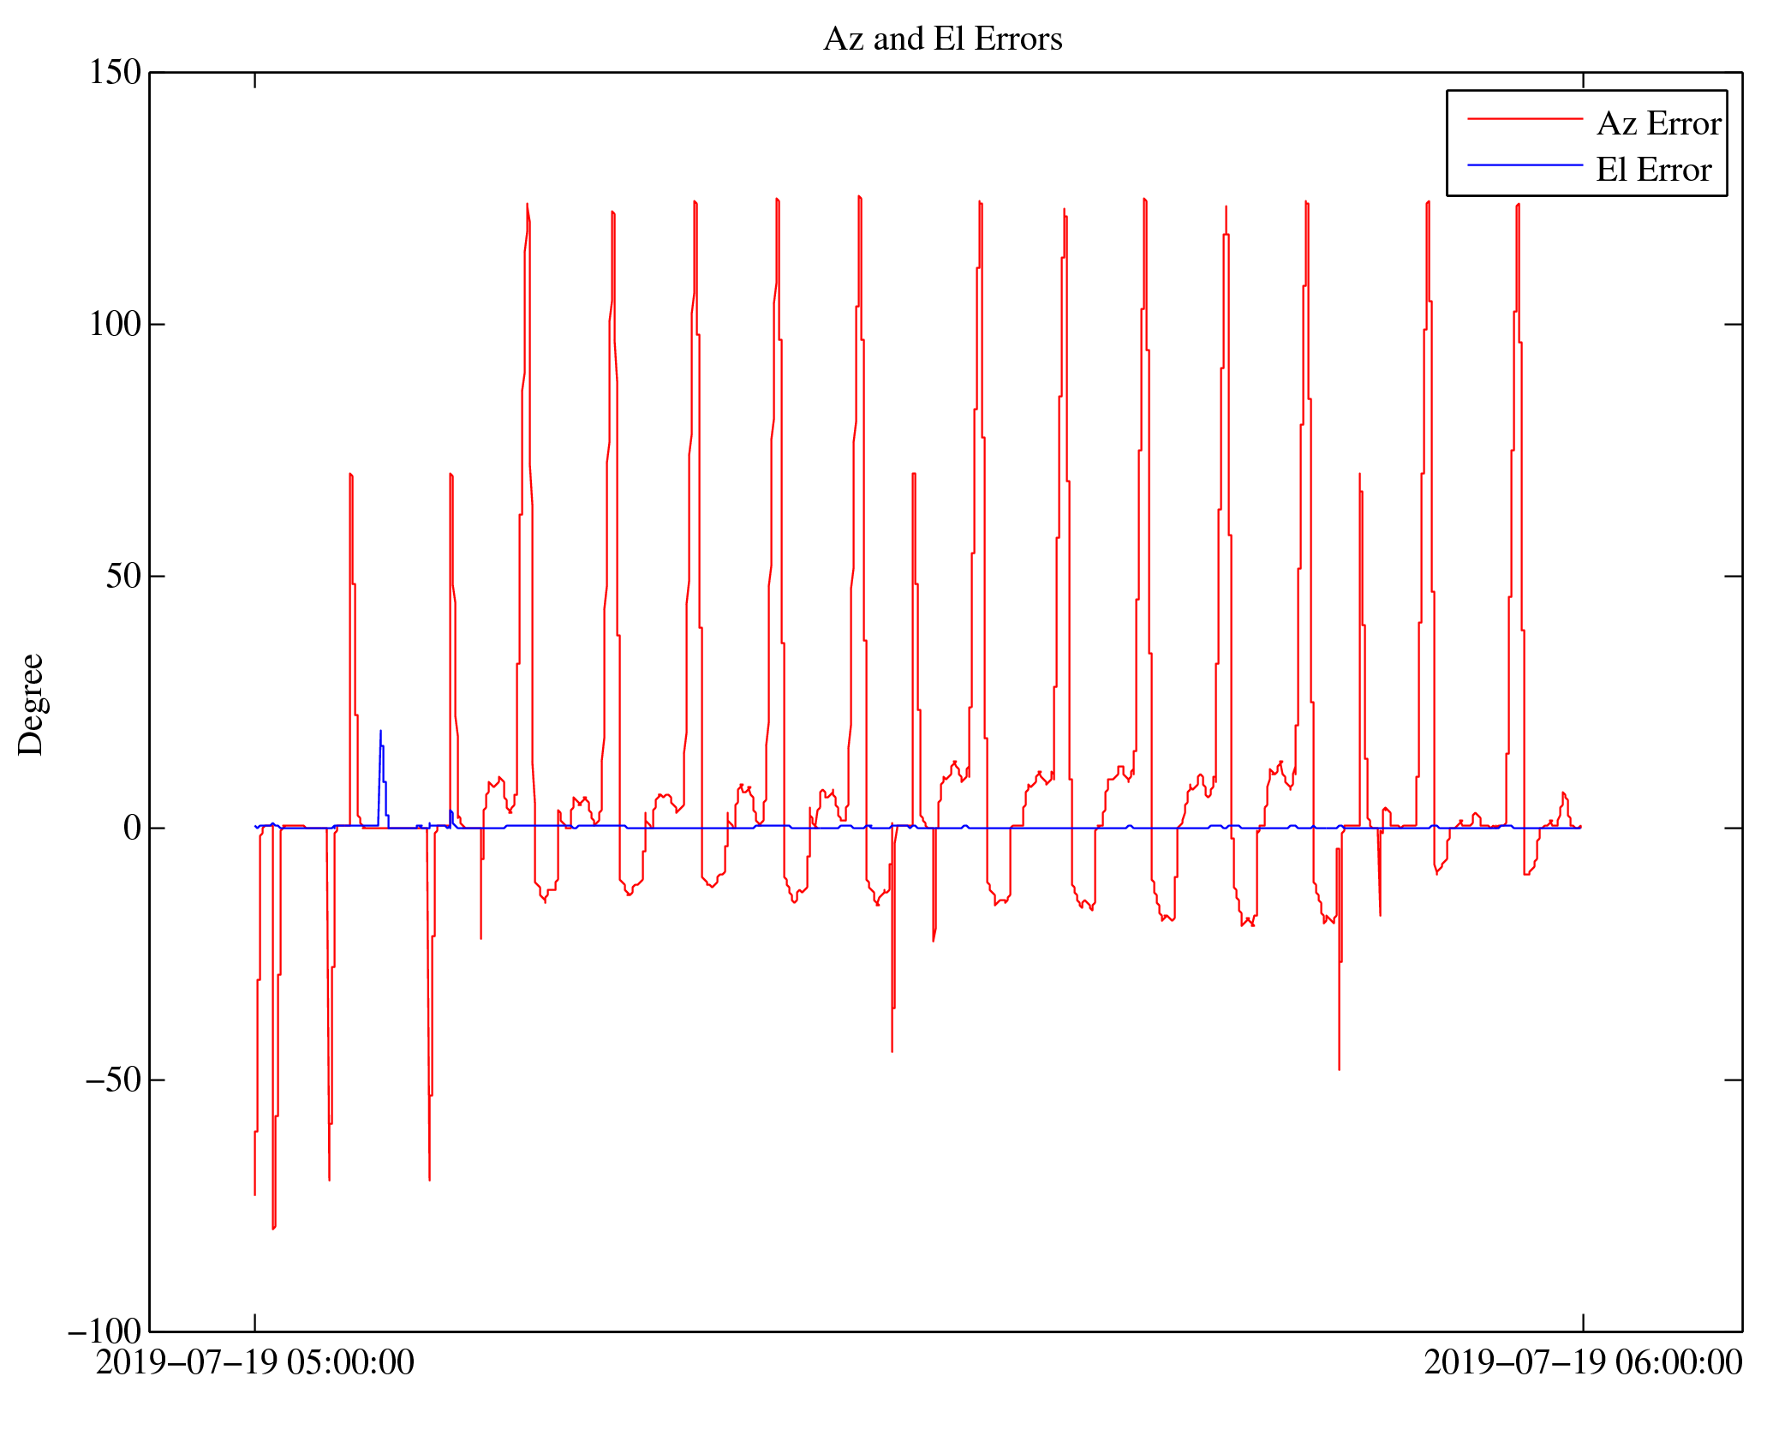This screenshot has height=1442, width=1767.
Task: Click the 100 y-axis tick label
Action: point(115,325)
